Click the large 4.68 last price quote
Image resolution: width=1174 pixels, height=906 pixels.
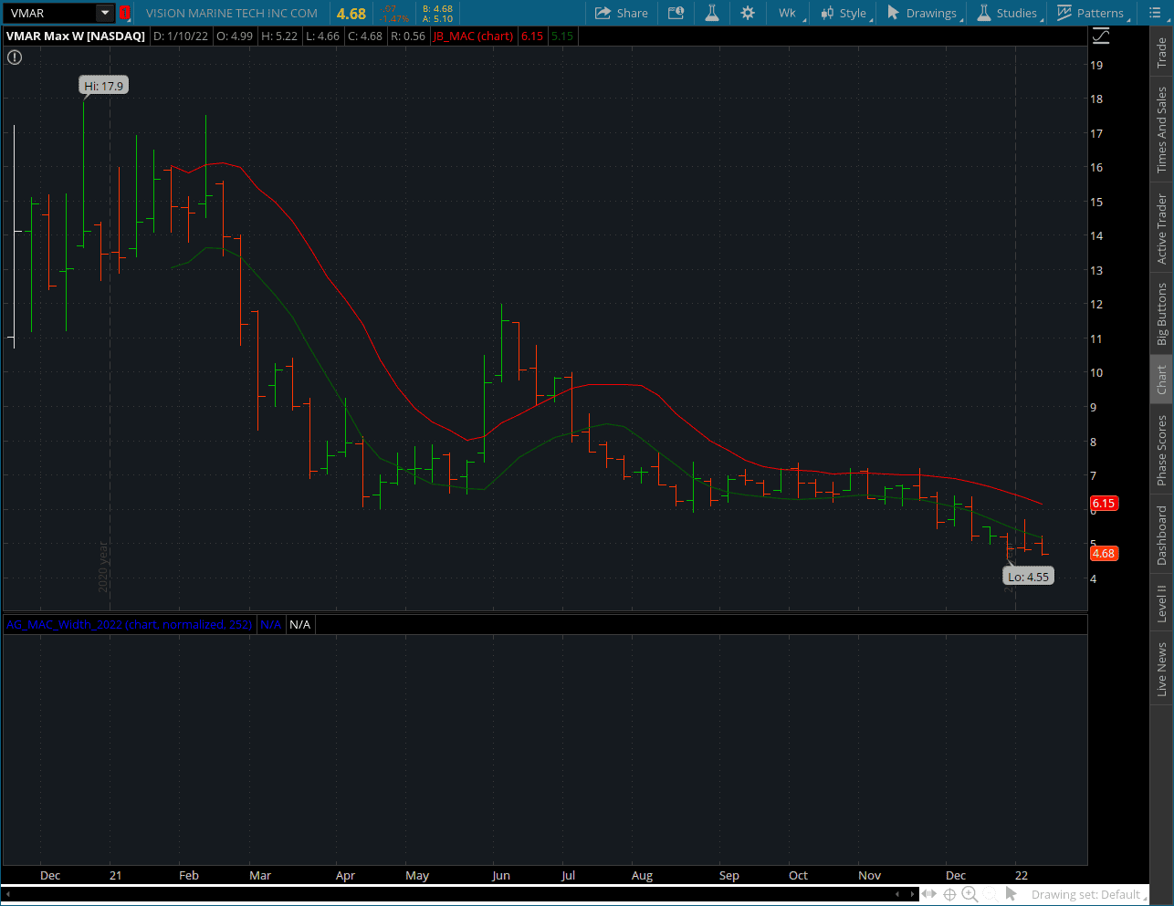pos(351,14)
